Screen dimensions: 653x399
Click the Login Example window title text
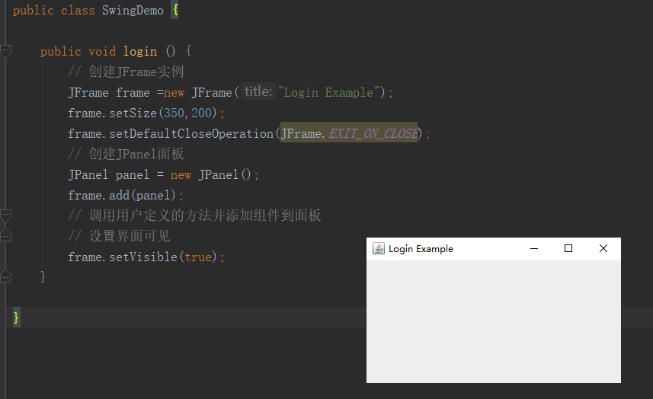pyautogui.click(x=421, y=249)
